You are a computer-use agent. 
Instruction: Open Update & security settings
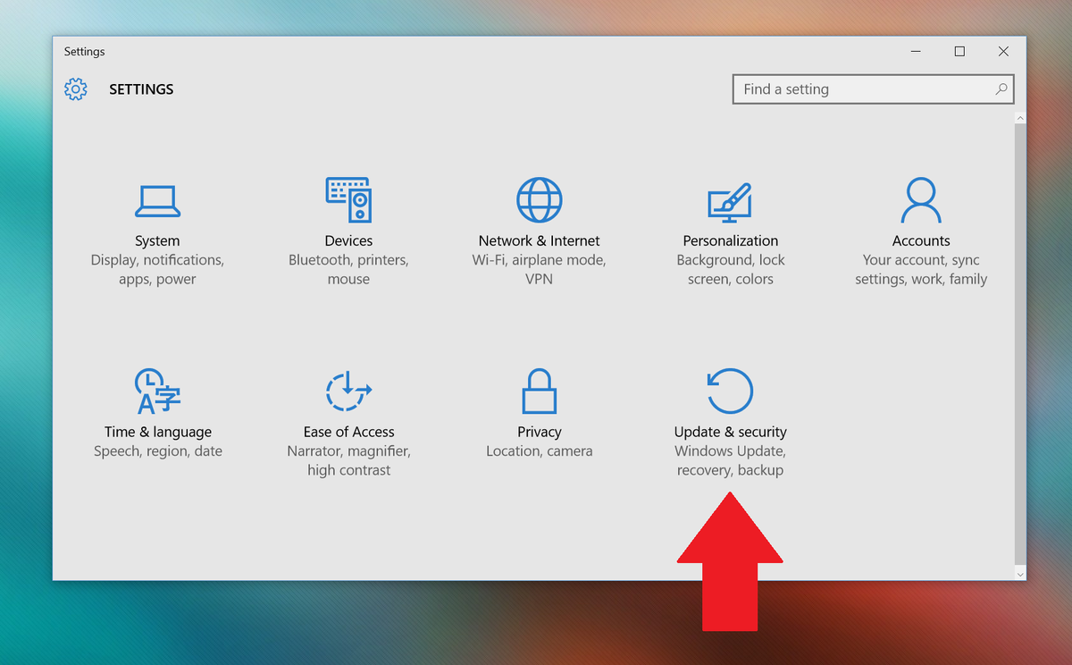click(x=730, y=390)
